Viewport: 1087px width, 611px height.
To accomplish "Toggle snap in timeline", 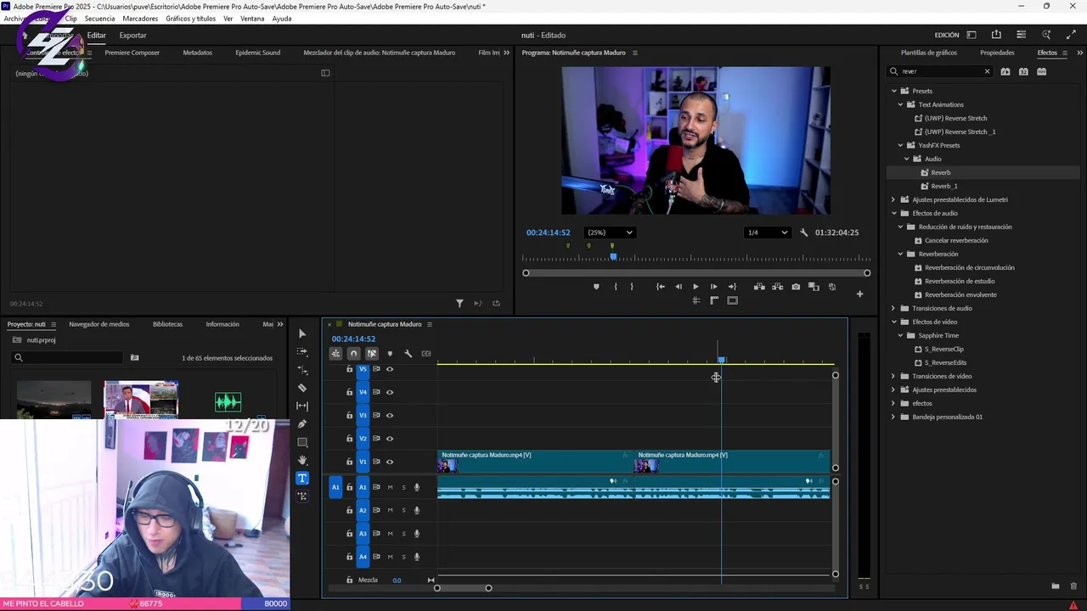I will [354, 354].
